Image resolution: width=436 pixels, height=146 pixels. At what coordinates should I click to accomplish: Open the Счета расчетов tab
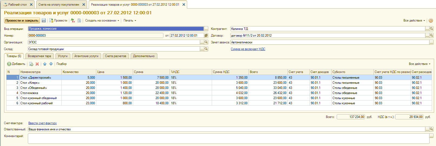115,56
